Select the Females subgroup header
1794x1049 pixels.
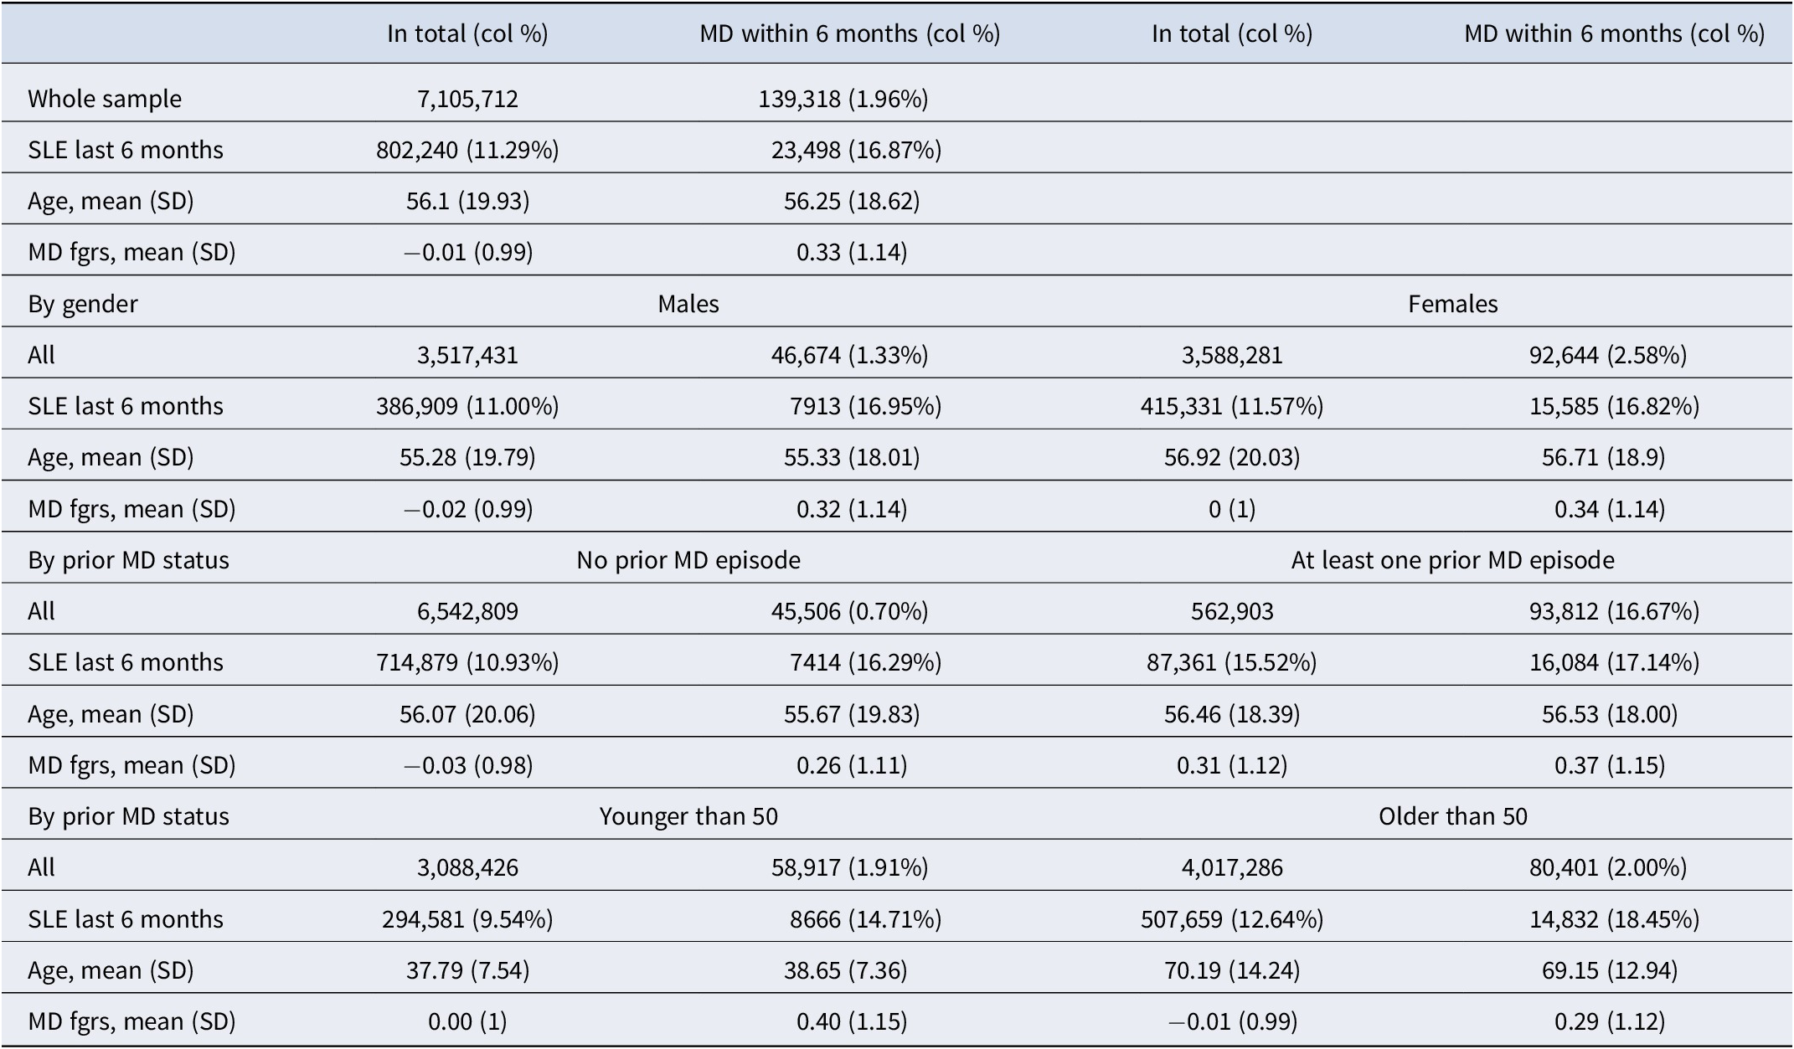(1452, 303)
